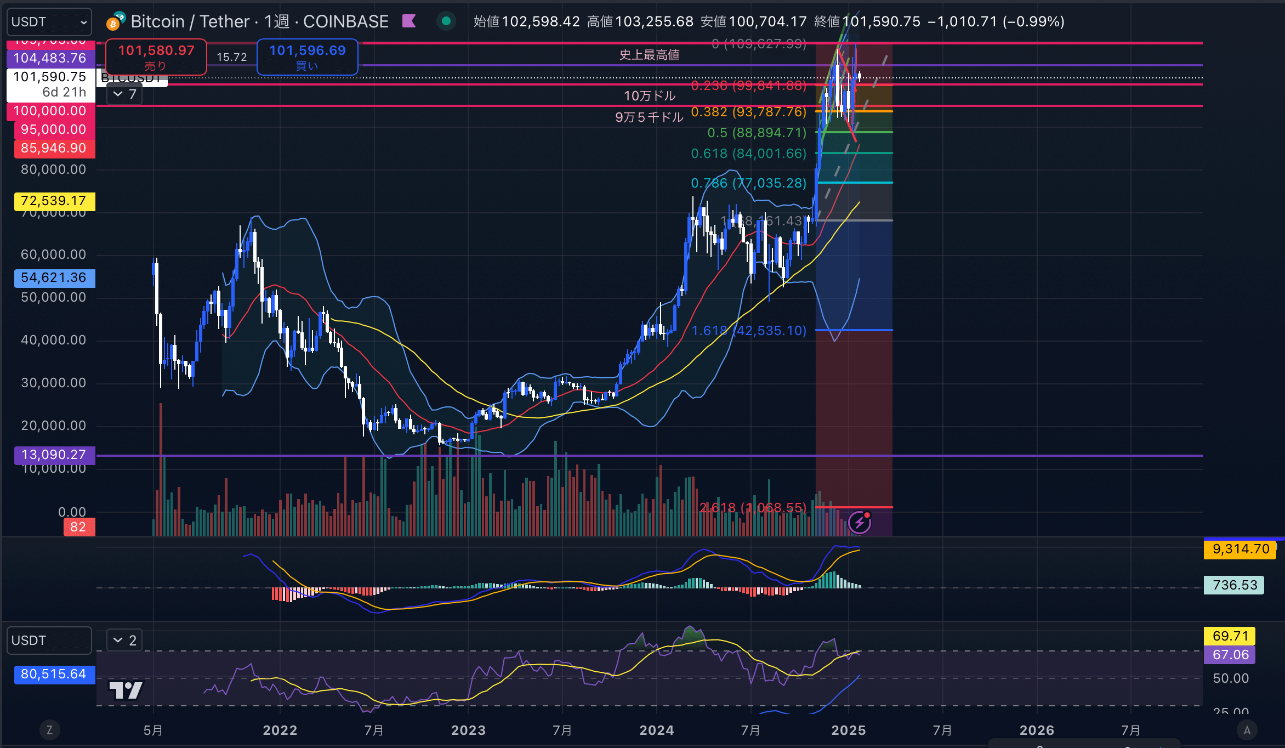1285x748 pixels.
Task: Collapse the indicator legend showing 7
Action: [x=124, y=94]
